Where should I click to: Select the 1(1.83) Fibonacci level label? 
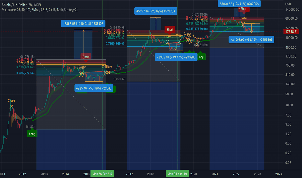[30, 127]
